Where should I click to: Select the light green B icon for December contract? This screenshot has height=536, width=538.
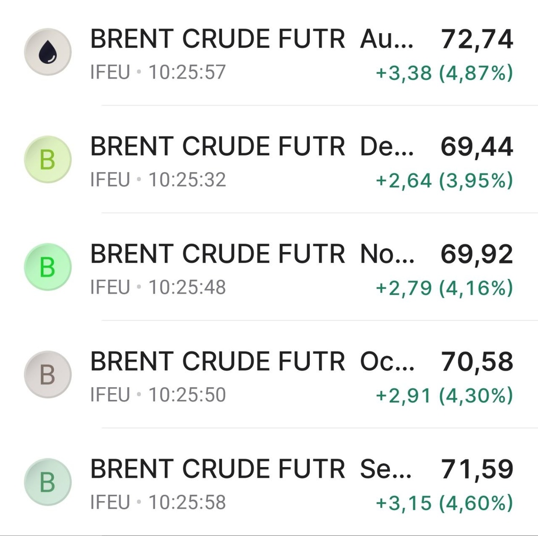[x=48, y=160]
